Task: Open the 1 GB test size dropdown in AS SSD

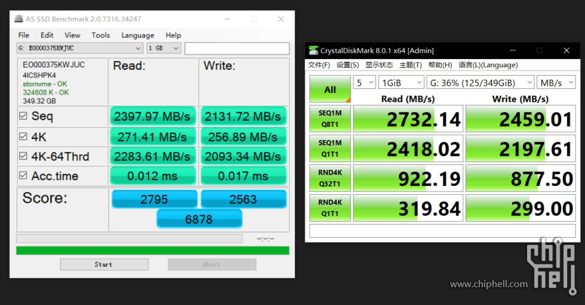Action: click(164, 48)
